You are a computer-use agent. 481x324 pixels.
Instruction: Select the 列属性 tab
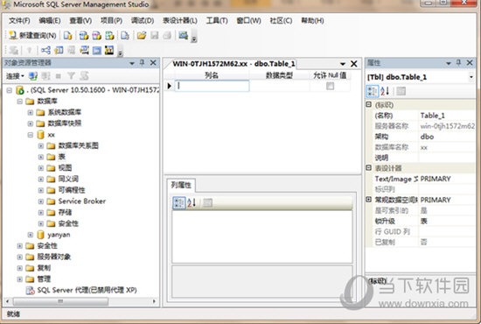click(181, 185)
